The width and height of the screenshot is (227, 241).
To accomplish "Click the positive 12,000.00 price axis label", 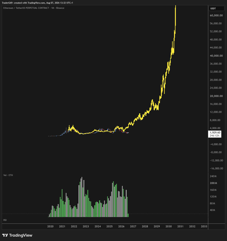I will [x=216, y=112].
